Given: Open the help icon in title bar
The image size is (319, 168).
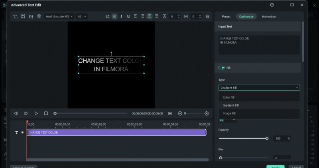Looking at the screenshot, I should pos(272,5).
